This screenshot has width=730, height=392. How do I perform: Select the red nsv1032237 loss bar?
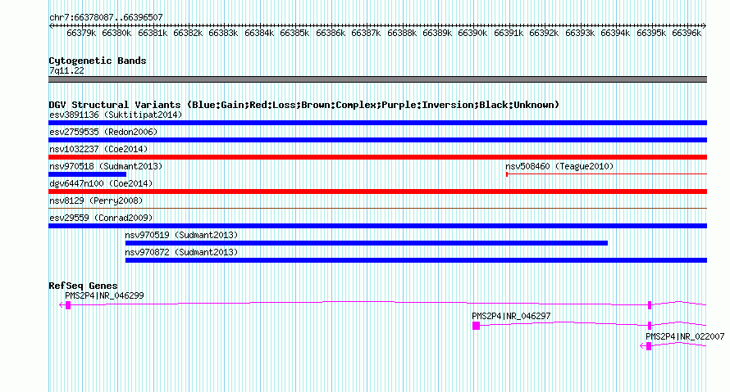pyautogui.click(x=377, y=157)
